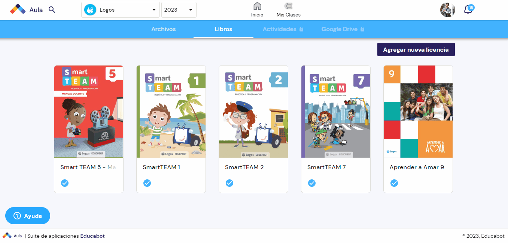508x243 pixels.
Task: Open the notifications bell icon
Action: click(468, 10)
